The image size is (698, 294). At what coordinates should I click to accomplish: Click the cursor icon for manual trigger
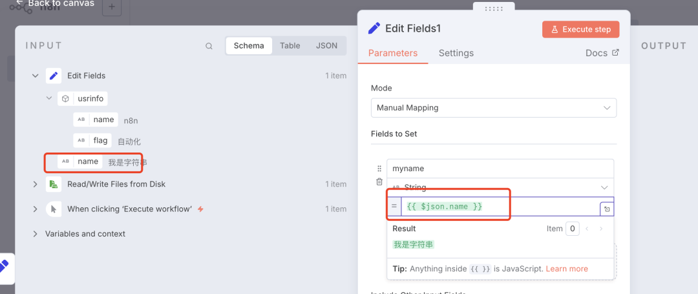[x=54, y=209]
